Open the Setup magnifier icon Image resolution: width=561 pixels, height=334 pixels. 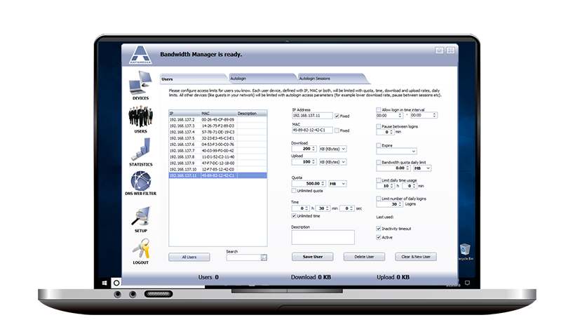pyautogui.click(x=141, y=216)
